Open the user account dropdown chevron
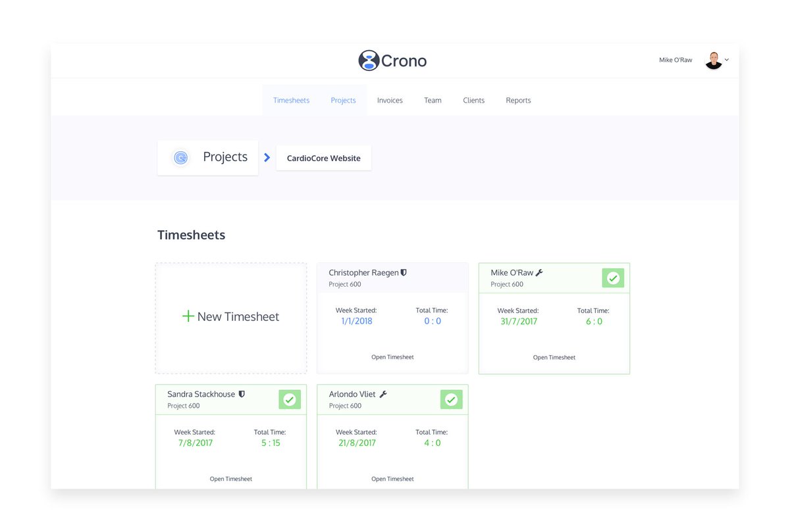 click(x=727, y=60)
